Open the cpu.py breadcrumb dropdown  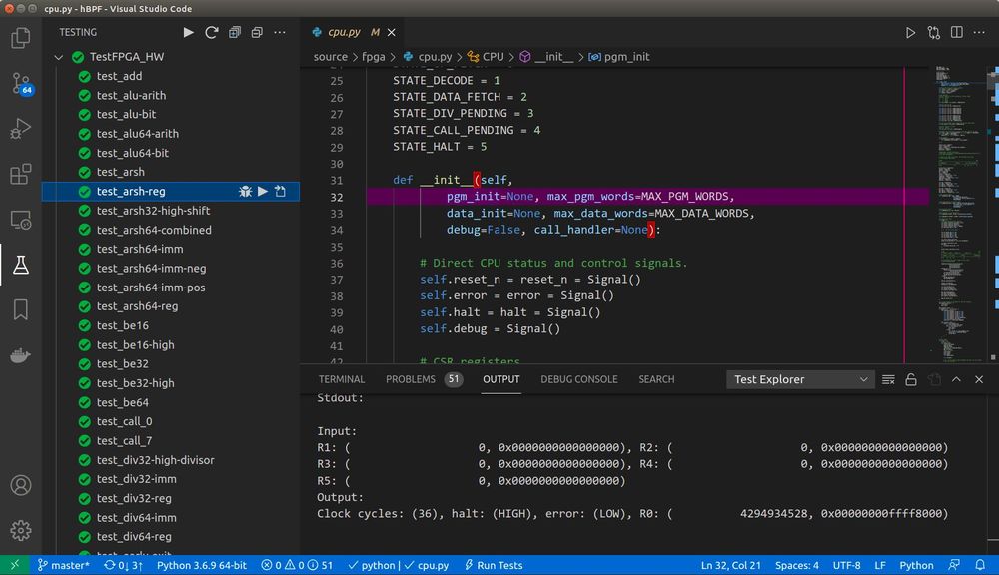428,57
